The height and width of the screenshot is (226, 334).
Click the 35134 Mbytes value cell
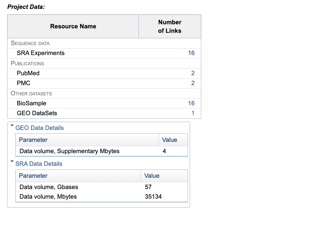(x=153, y=197)
